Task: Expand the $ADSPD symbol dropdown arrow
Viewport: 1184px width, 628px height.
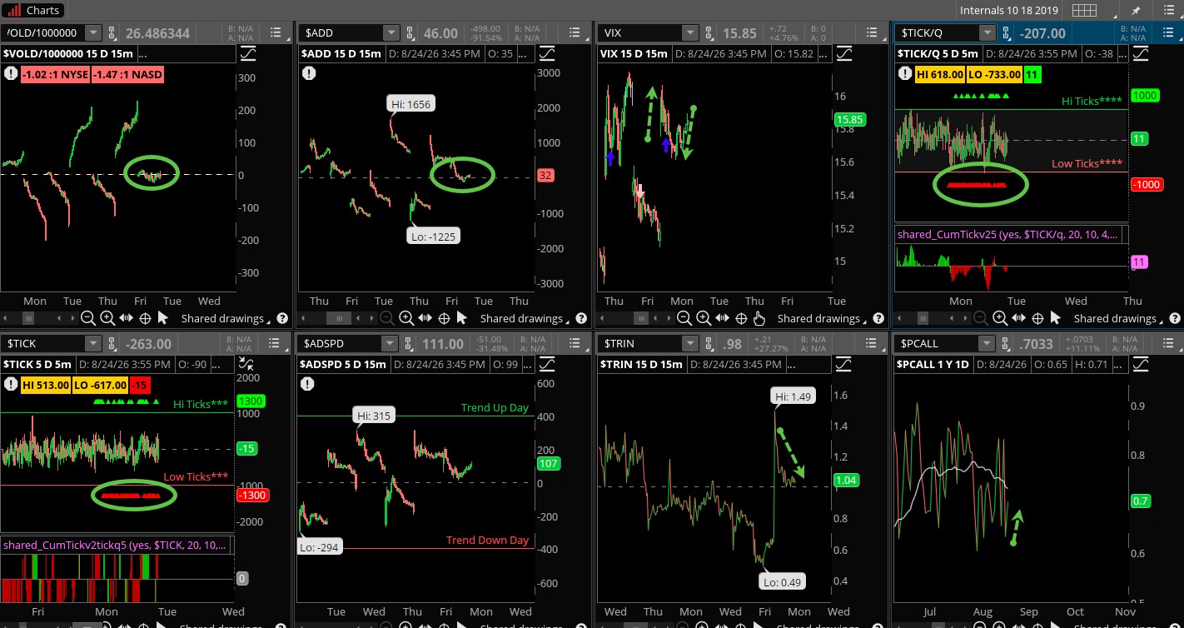Action: point(391,344)
